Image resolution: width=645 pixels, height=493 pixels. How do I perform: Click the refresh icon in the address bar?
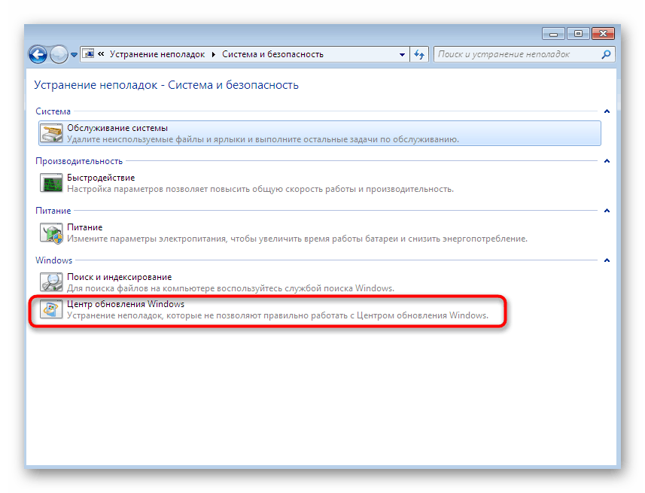click(419, 54)
